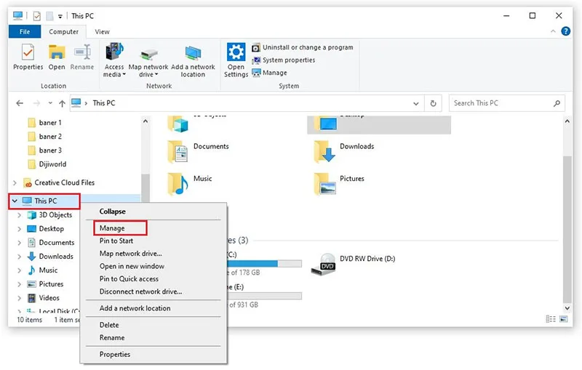Click the Rename ribbon icon

click(x=82, y=57)
